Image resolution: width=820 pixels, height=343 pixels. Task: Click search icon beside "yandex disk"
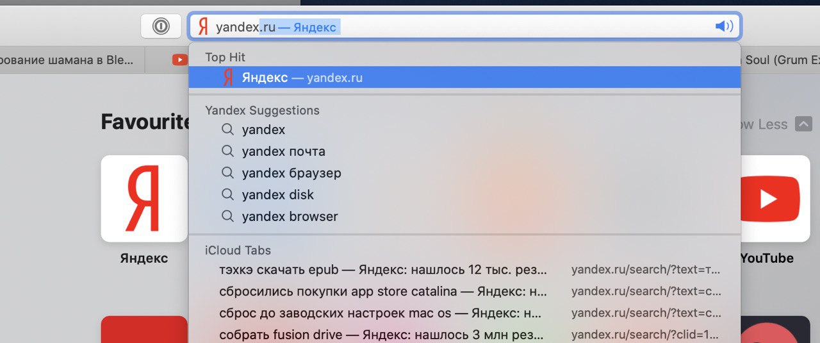[x=227, y=195]
